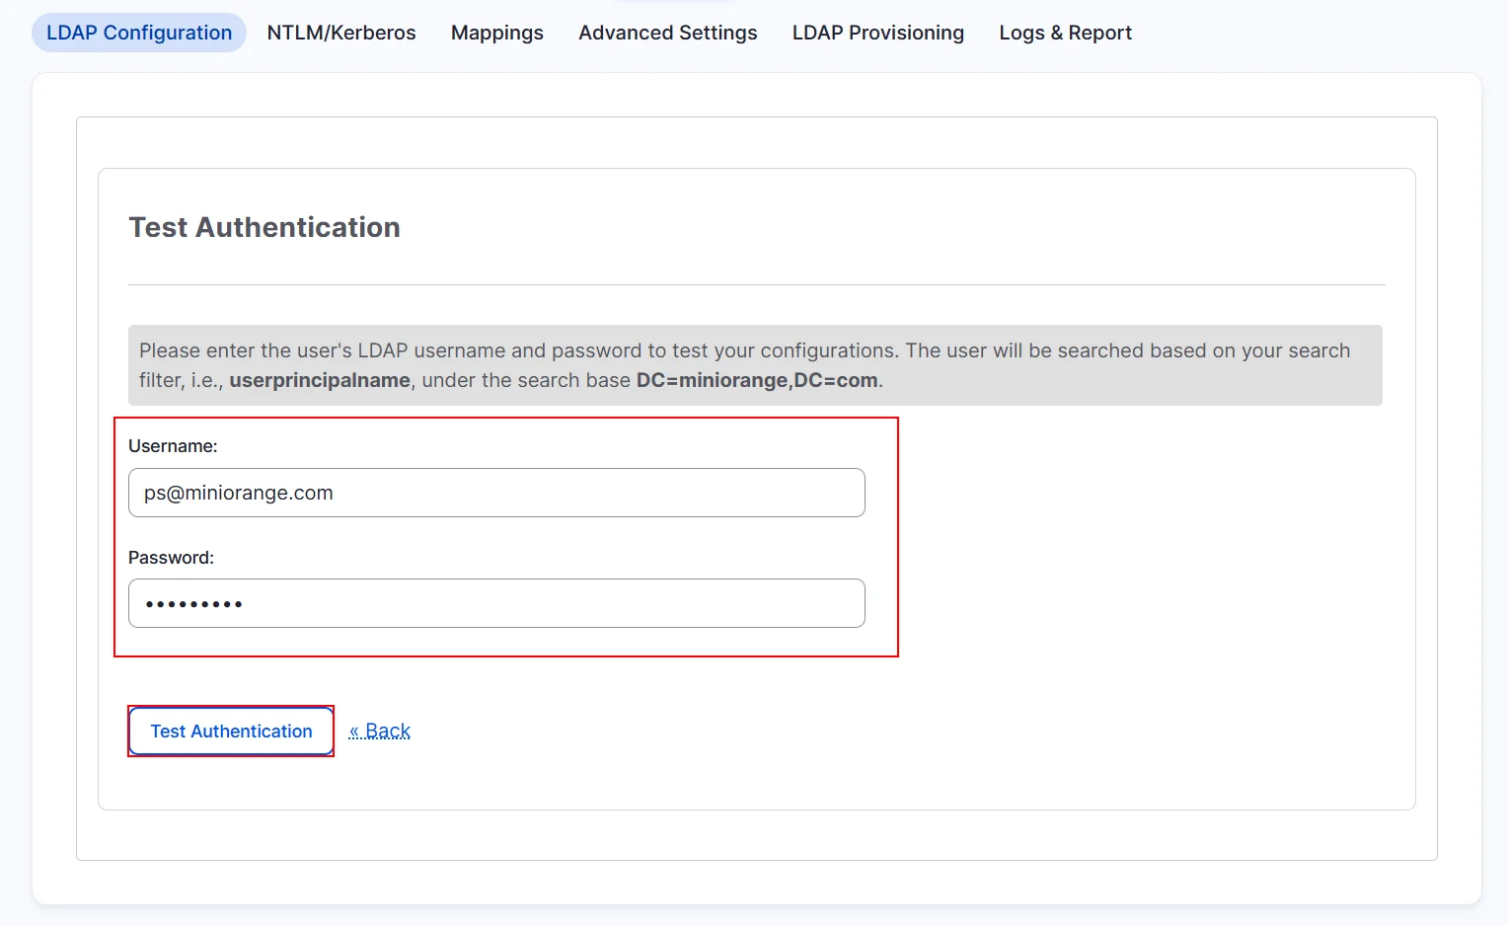Click the Username input field
1508x925 pixels.
496,493
